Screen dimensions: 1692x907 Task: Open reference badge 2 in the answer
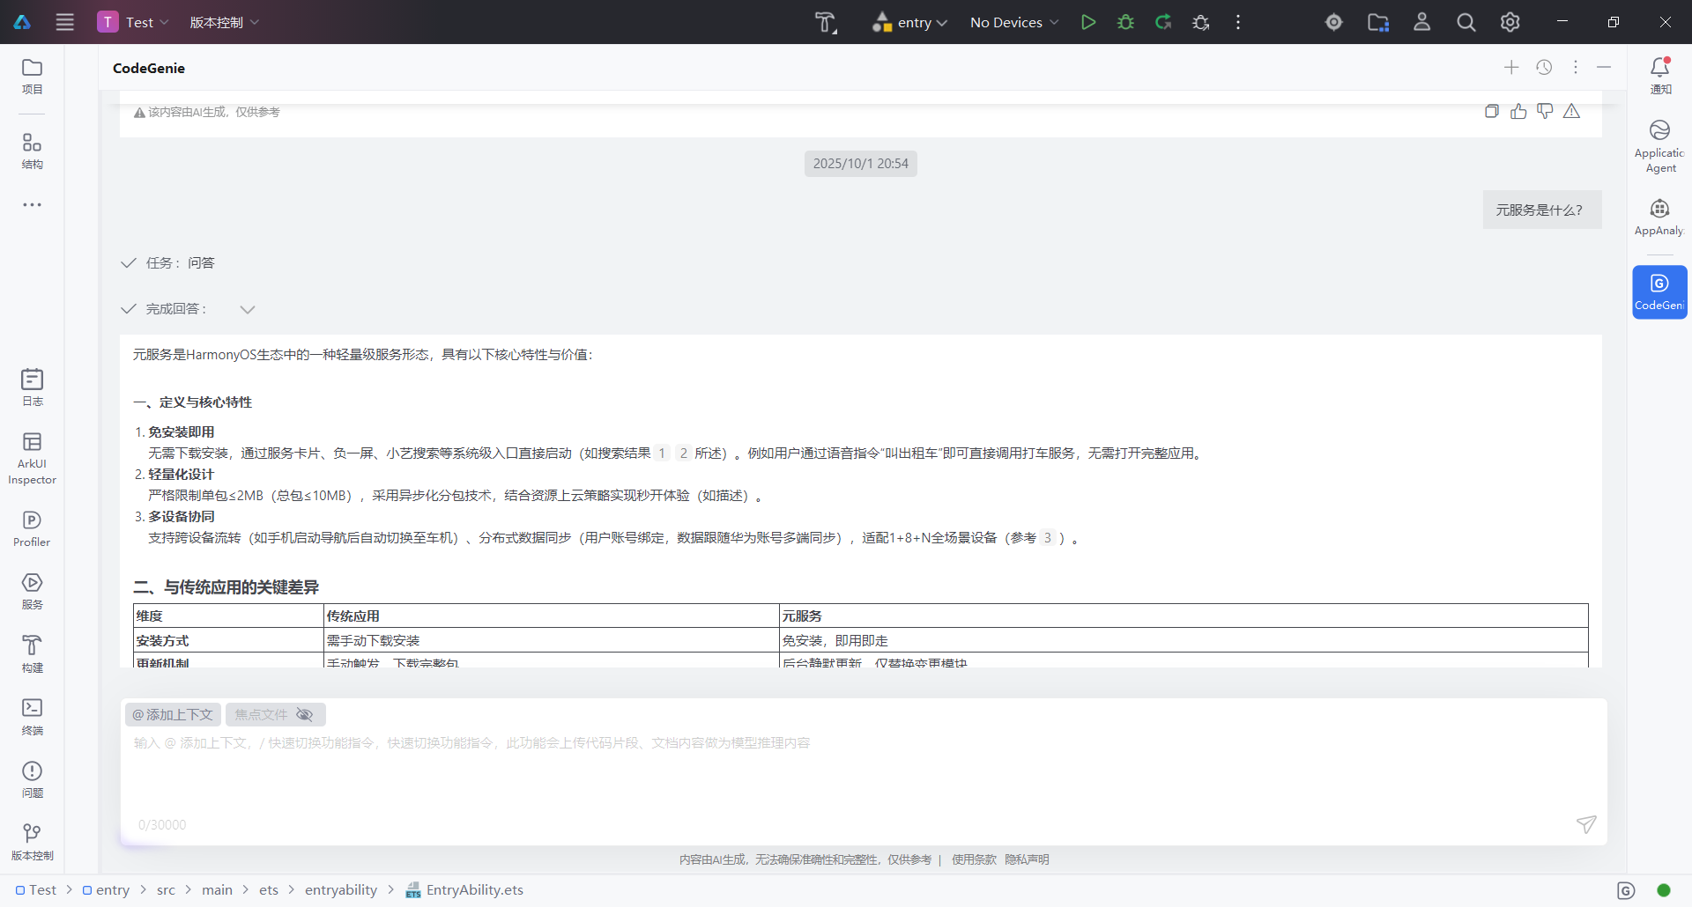click(x=683, y=453)
